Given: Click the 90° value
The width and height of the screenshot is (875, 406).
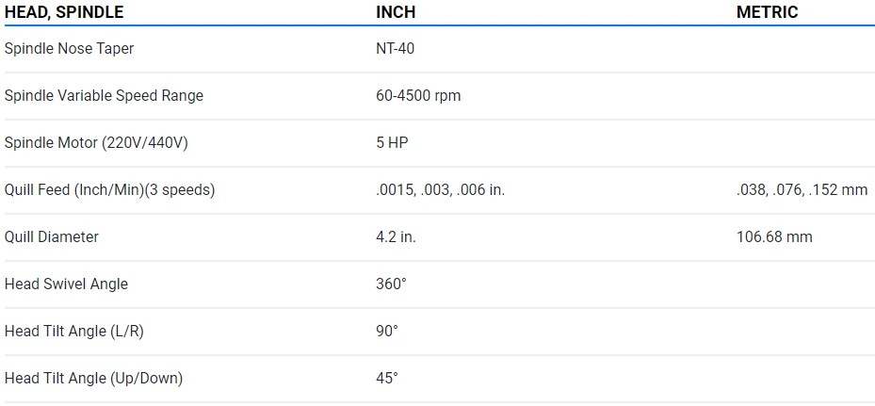Looking at the screenshot, I should (387, 331).
